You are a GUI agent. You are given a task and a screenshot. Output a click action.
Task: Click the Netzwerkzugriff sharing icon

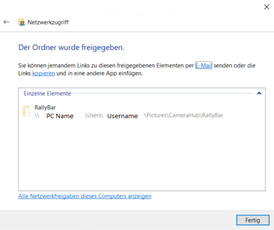click(x=21, y=22)
